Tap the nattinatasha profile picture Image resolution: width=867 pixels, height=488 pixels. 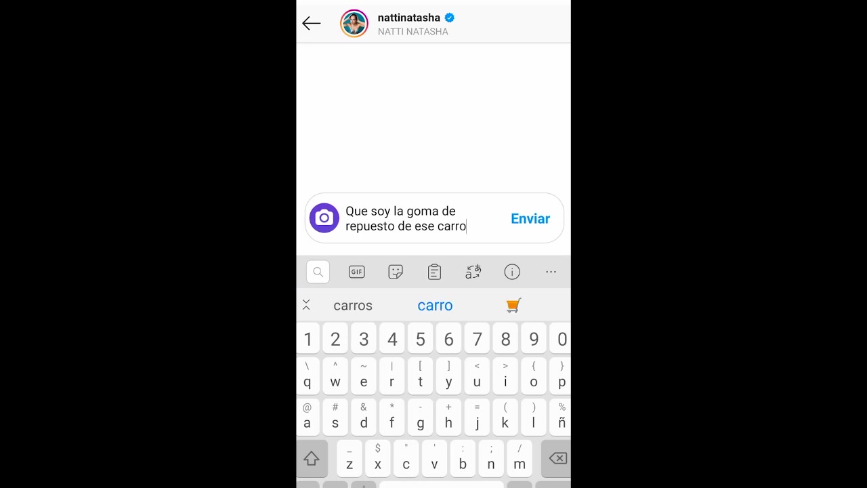[x=354, y=24]
